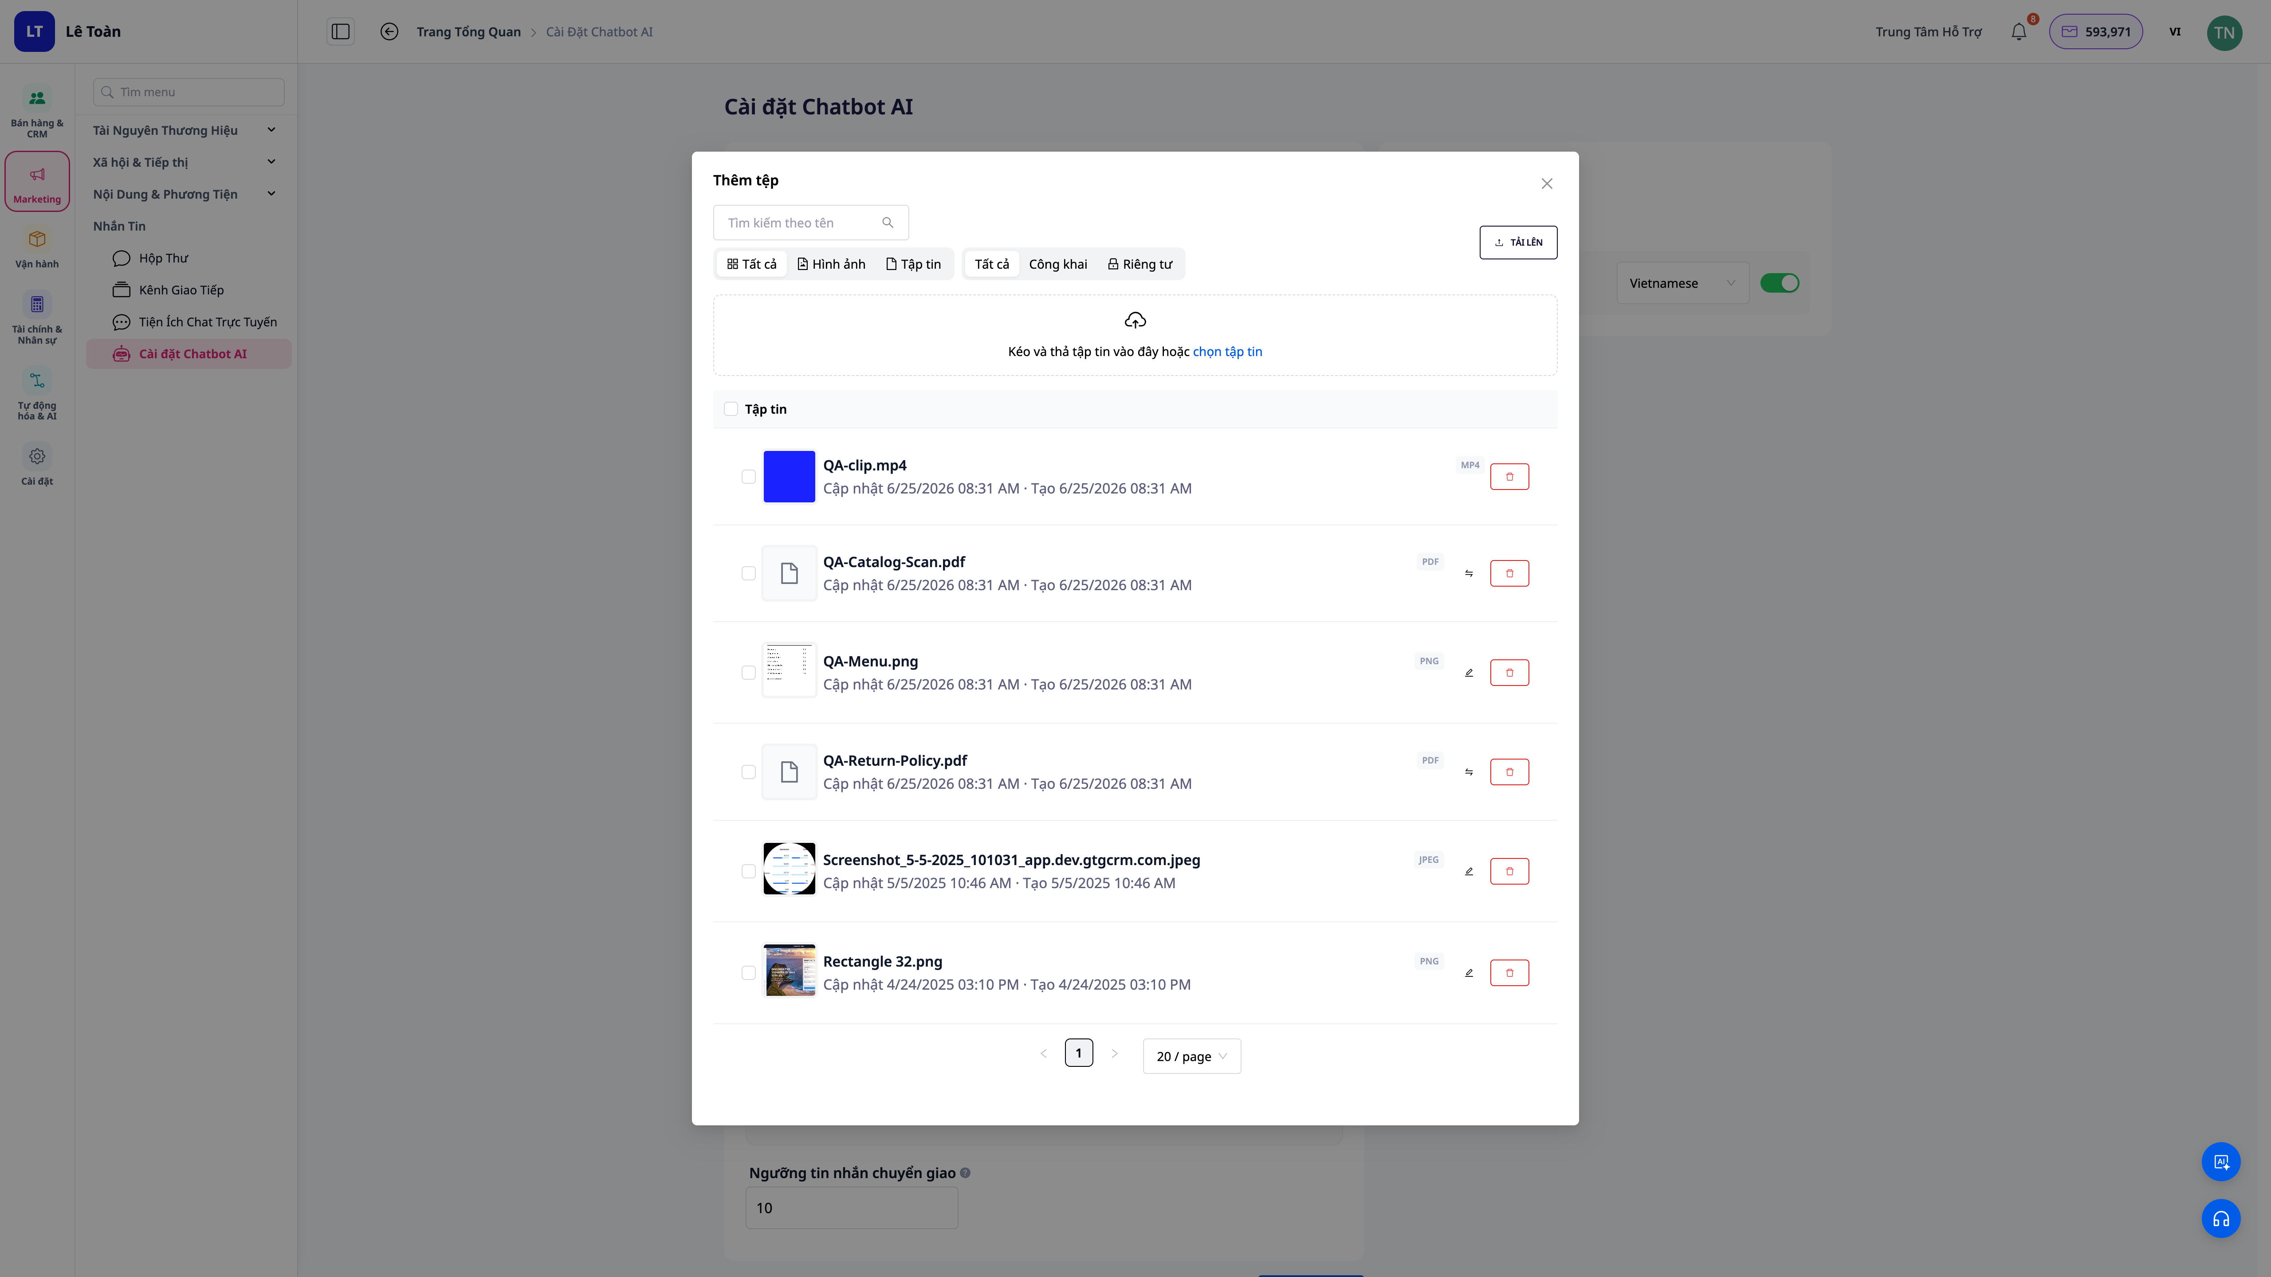Close the Thêm tệp dialog
The image size is (2271, 1277).
coord(1546,183)
